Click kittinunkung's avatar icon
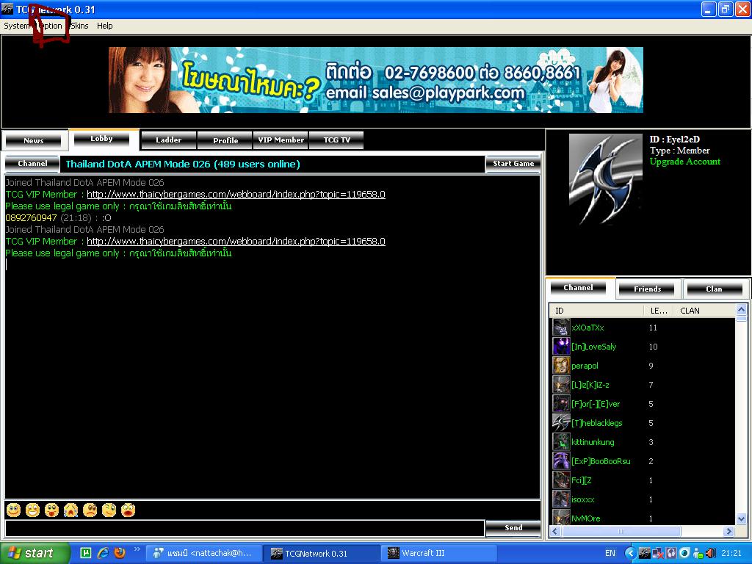The height and width of the screenshot is (564, 752). (x=561, y=441)
